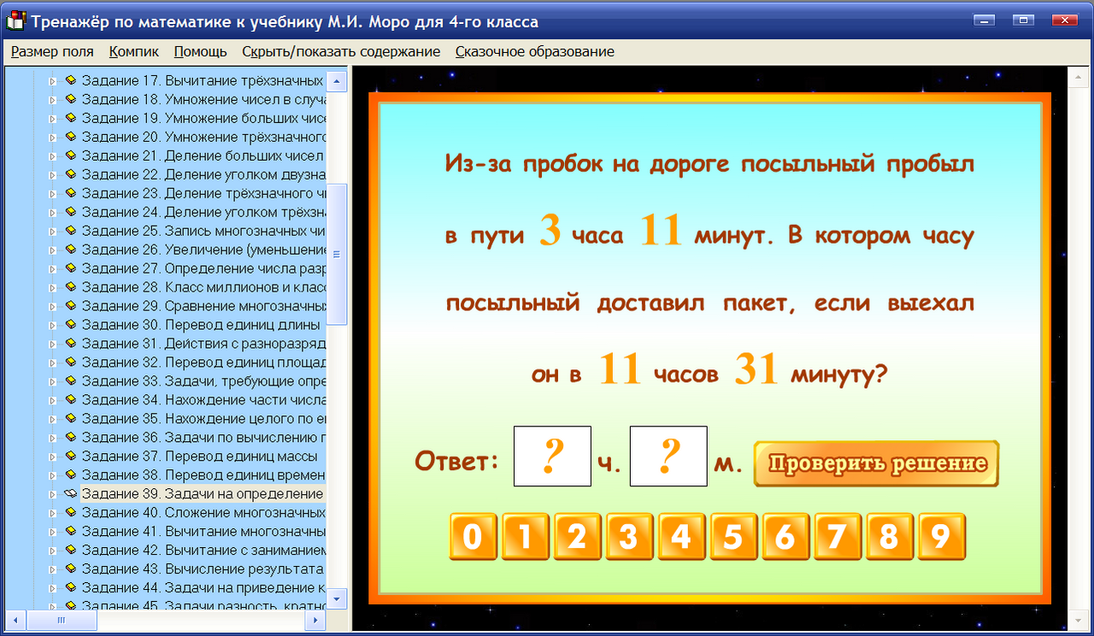
Task: Click the book icon beside Задание 25
Action: [72, 230]
